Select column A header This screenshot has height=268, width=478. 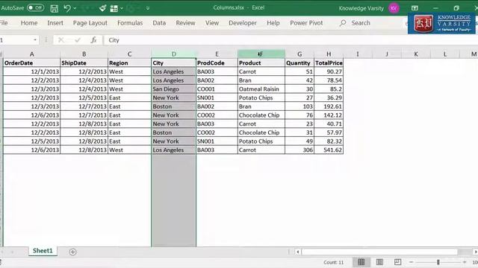(x=31, y=54)
